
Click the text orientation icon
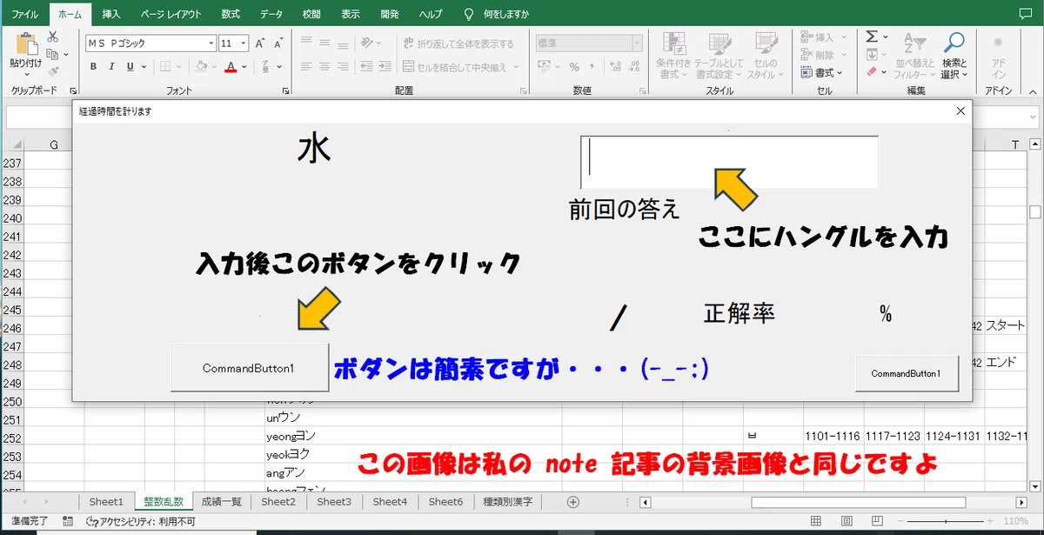point(369,43)
